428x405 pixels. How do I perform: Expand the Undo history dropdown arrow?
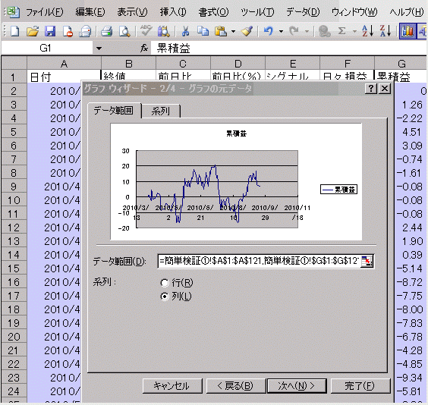[281, 31]
